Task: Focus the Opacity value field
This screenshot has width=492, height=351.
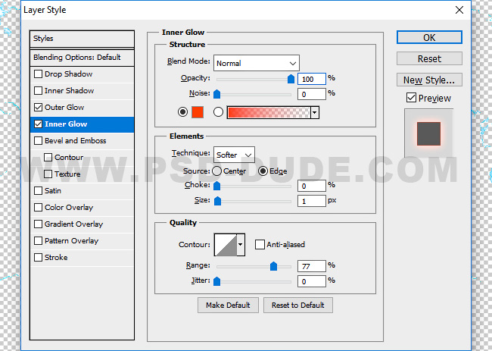Action: pos(312,79)
